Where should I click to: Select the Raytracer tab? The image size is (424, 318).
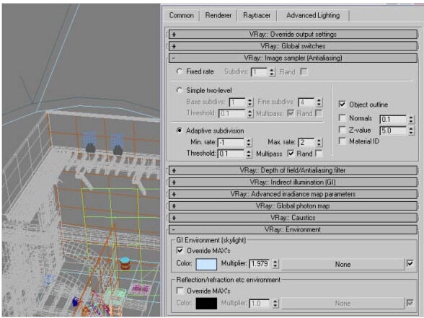pyautogui.click(x=257, y=15)
